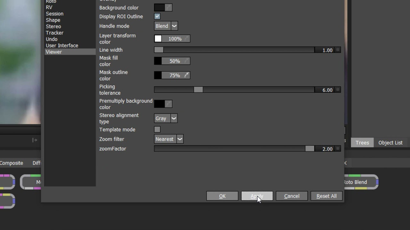Pick Background color with its eyedropper
Screen dimensions: 410x230
(168, 7)
